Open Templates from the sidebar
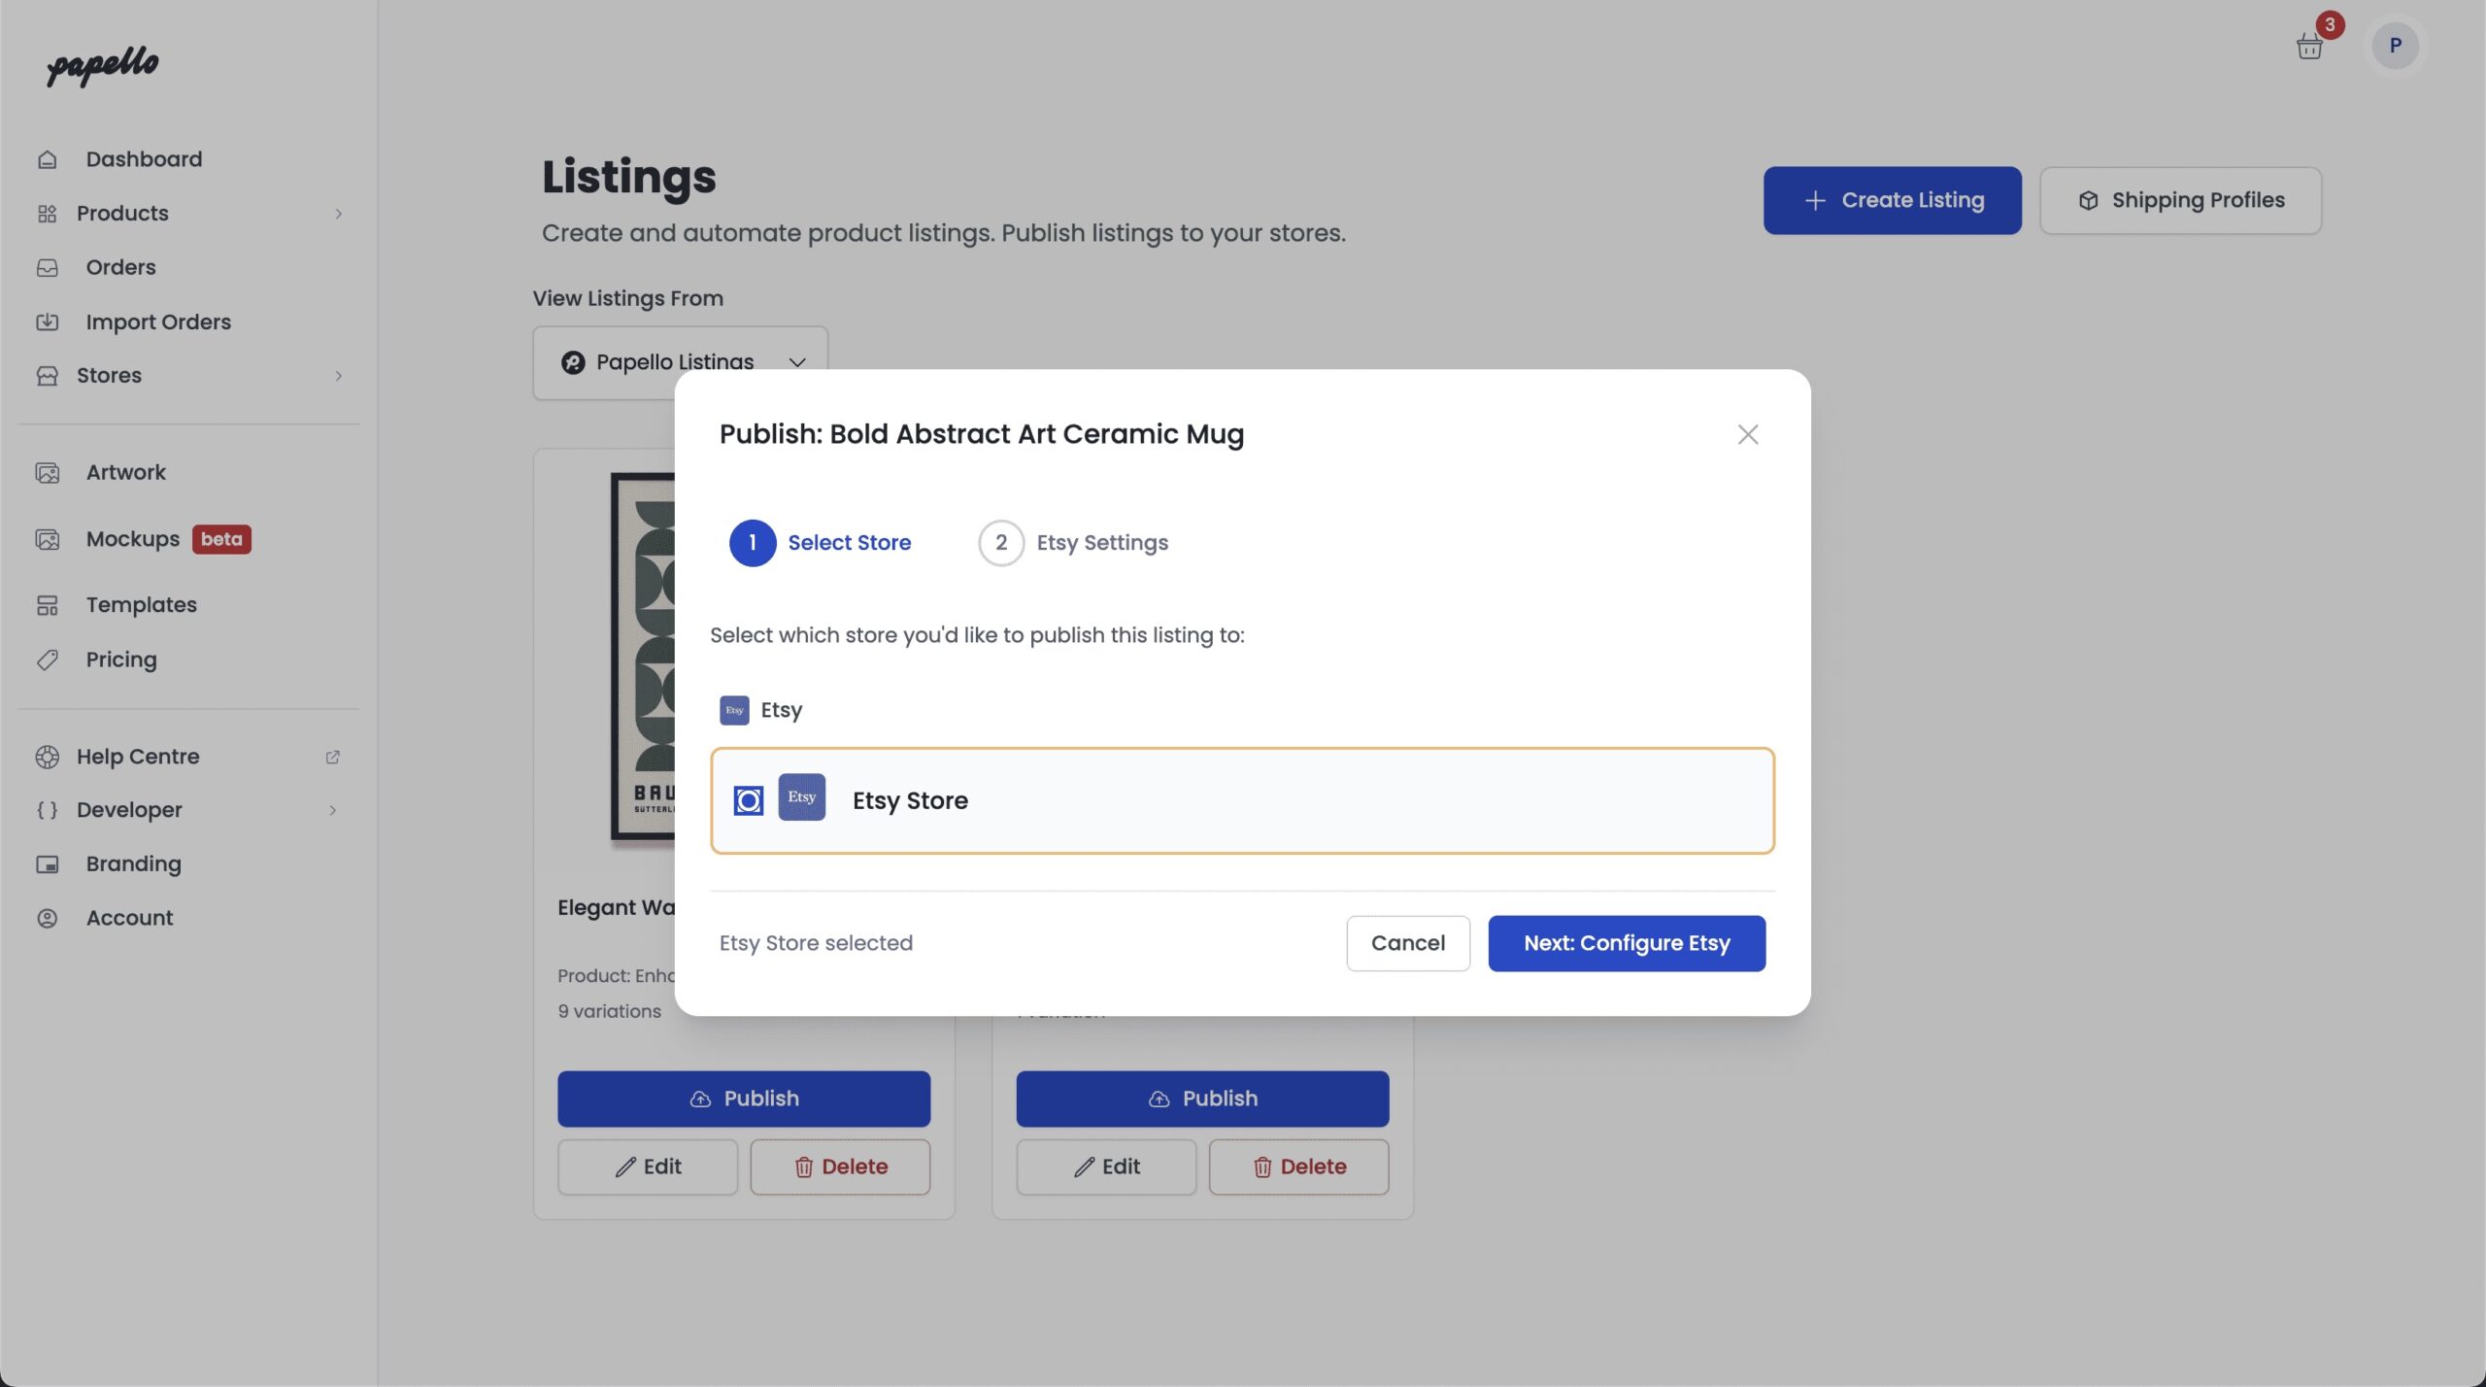This screenshot has width=2486, height=1387. click(x=141, y=605)
